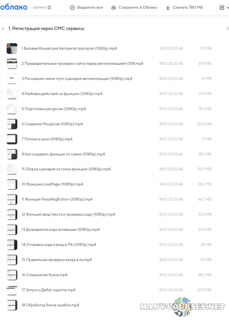Open file 10 Функция LoadPage-(1080p).mp4
The height and width of the screenshot is (320, 229).
click(x=52, y=184)
